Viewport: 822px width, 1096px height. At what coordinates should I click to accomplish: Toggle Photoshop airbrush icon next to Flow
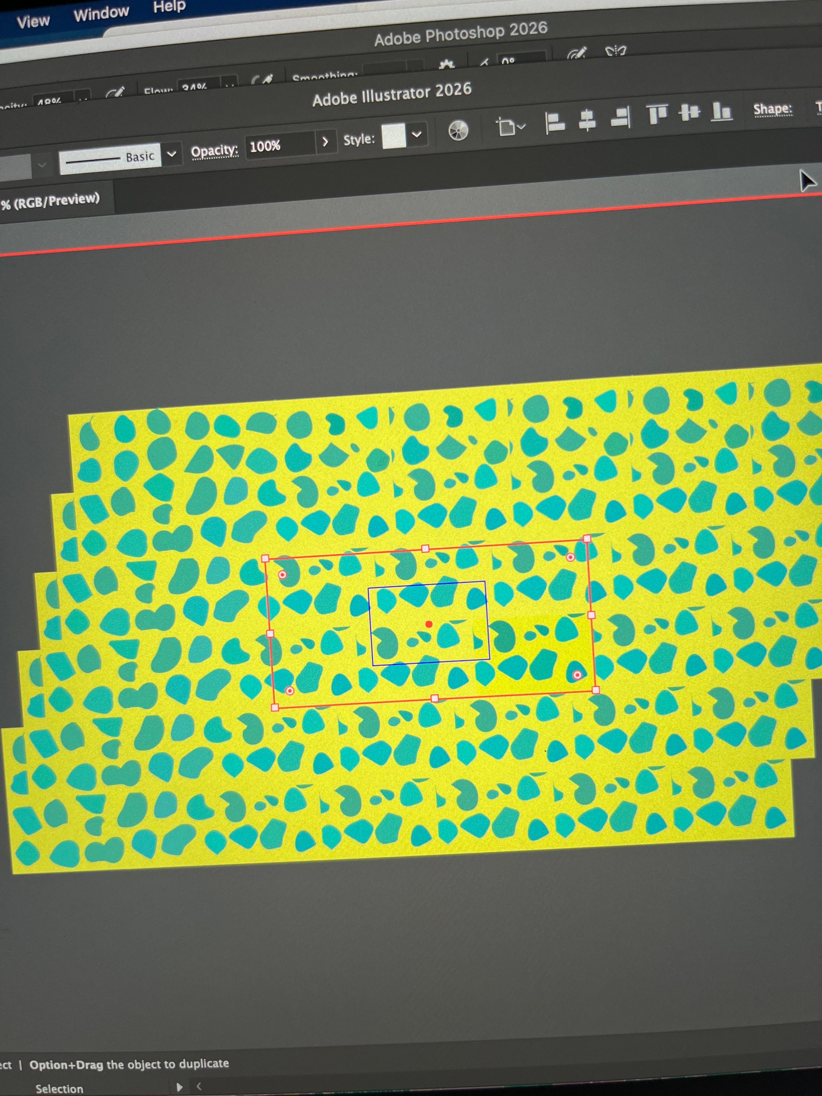[x=261, y=79]
